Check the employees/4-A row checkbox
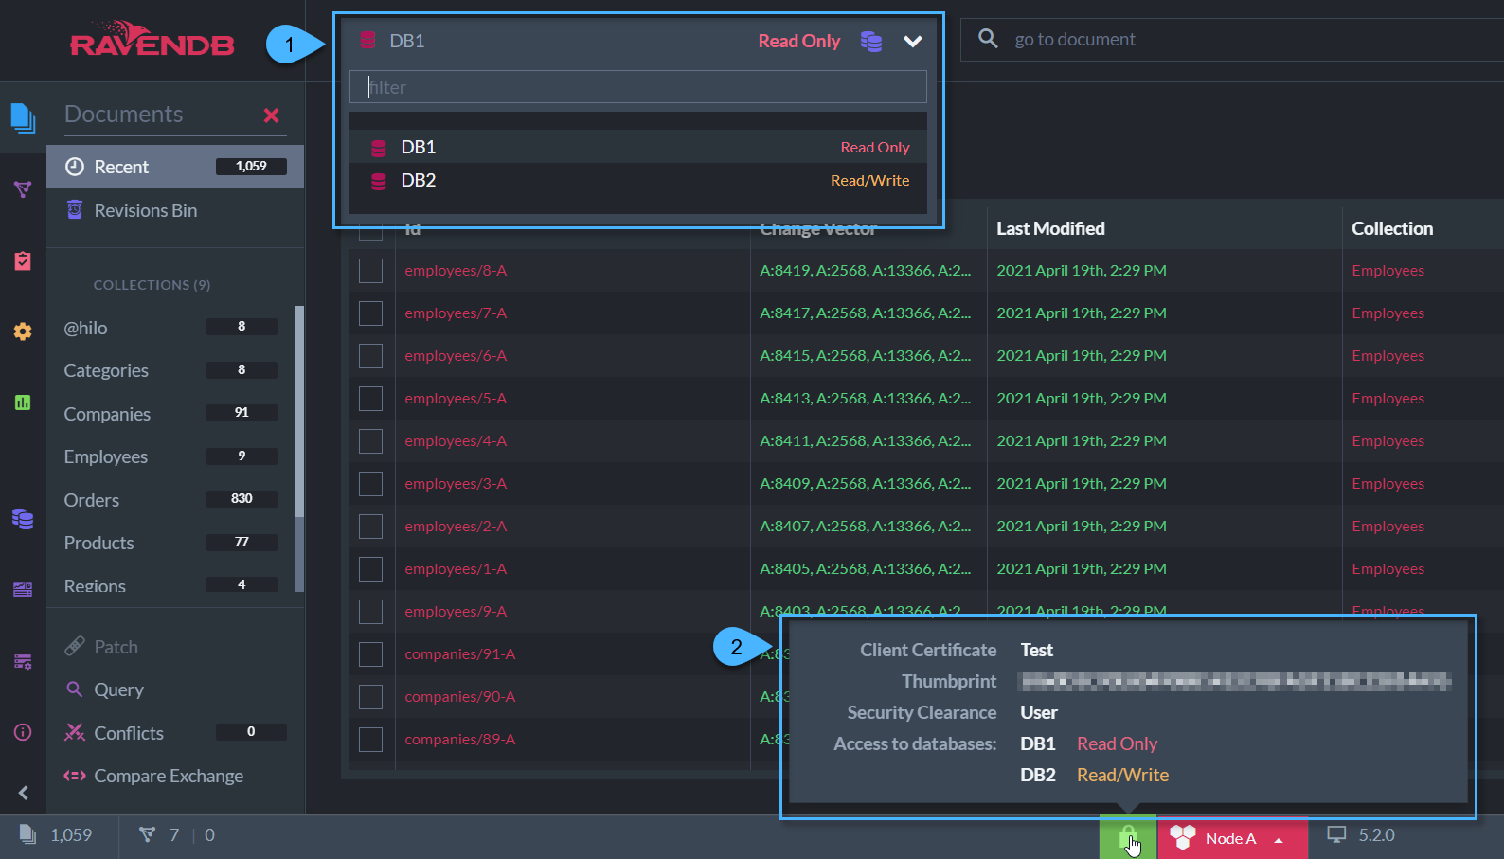1504x859 pixels. pos(370,441)
